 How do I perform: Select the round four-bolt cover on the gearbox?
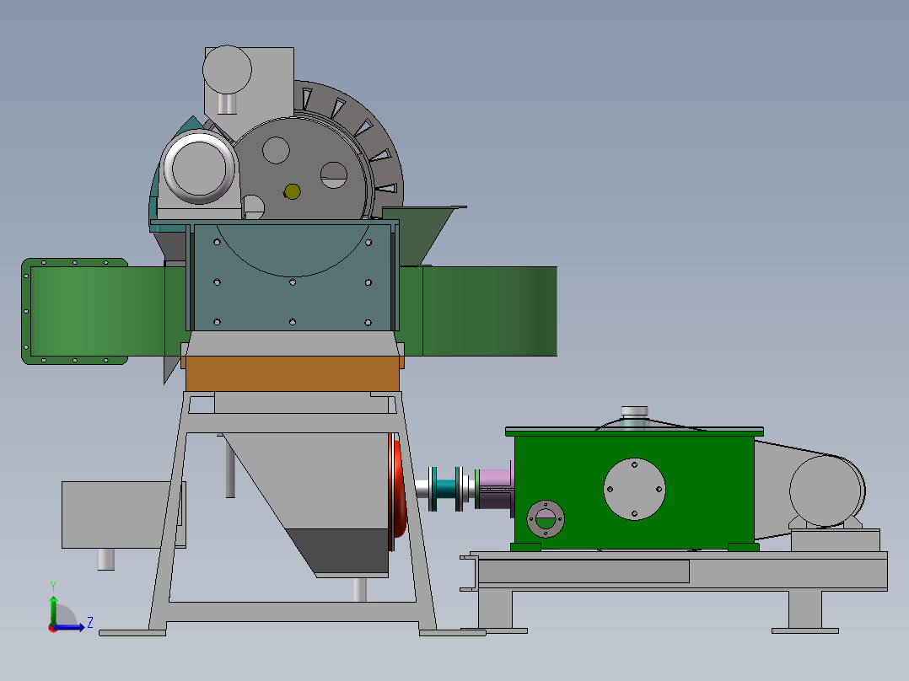coord(634,489)
